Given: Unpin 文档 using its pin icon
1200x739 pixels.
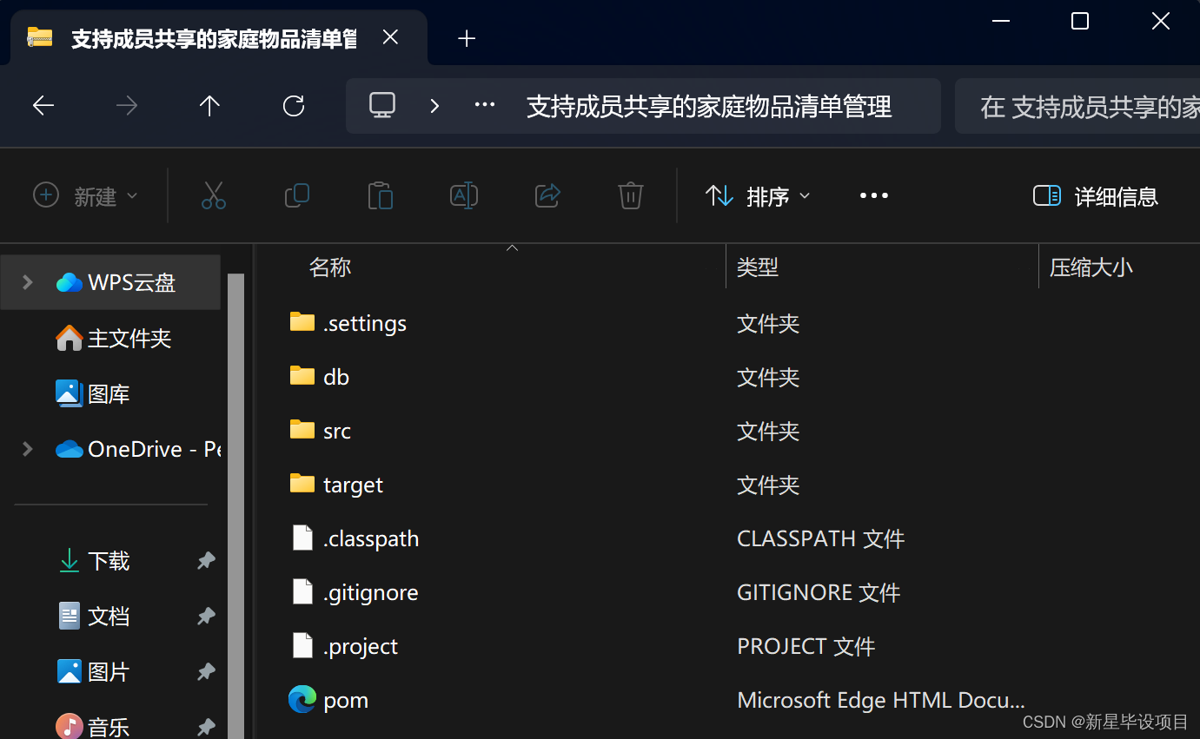Looking at the screenshot, I should pos(206,617).
